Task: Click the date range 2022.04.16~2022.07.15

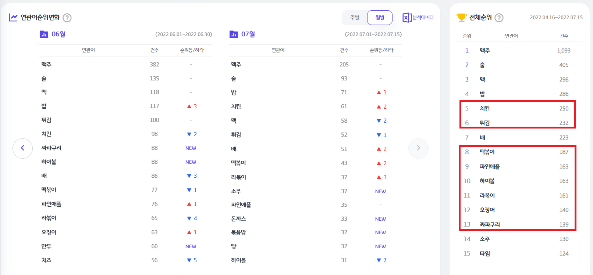Action: pos(556,17)
